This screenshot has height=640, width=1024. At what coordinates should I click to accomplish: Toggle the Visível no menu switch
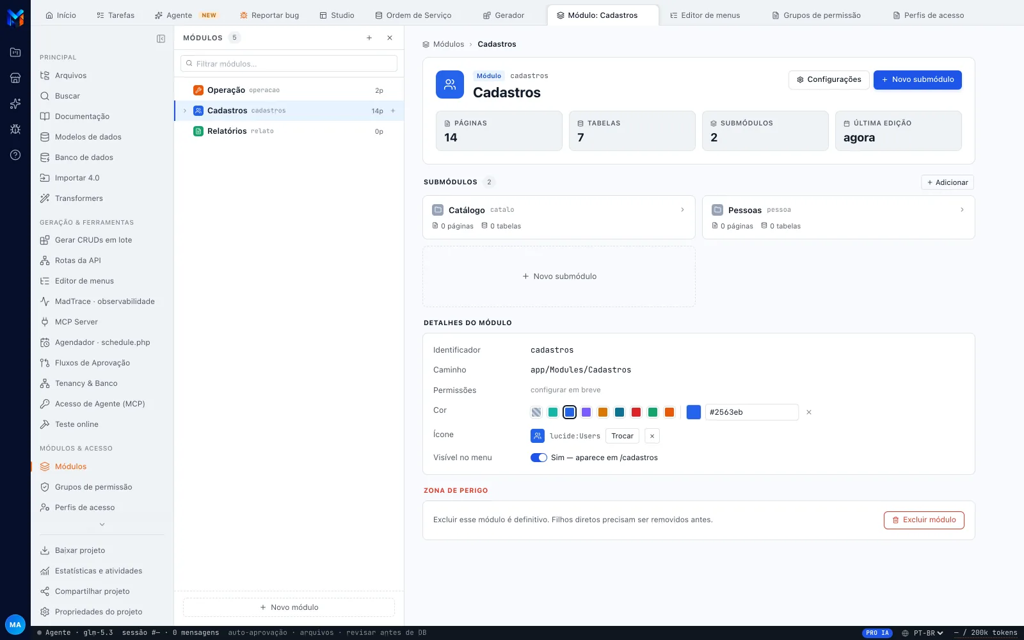[539, 458]
